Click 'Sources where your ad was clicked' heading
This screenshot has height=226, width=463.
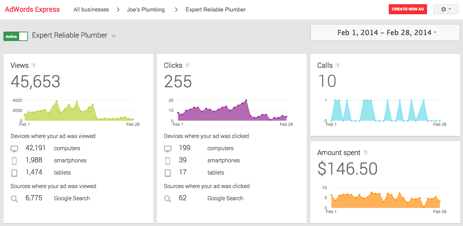coord(207,186)
